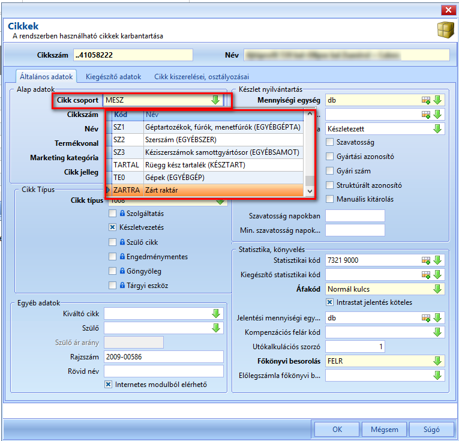Click the lock icon next to Szülő cikk
Viewport: 459px width, 441px height.
(122, 242)
